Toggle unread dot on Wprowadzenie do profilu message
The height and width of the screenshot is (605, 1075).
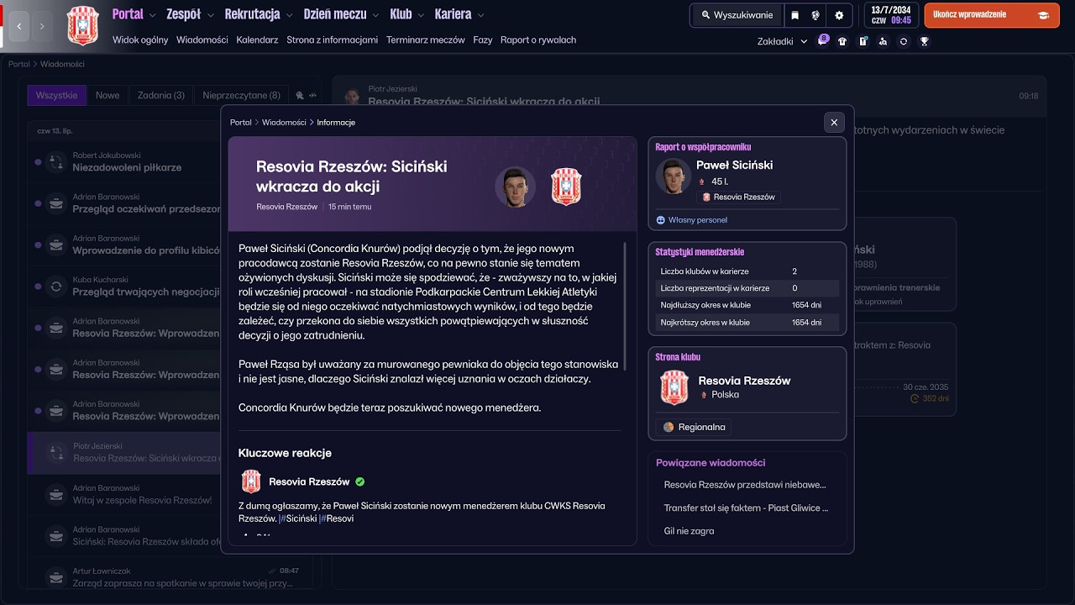click(x=38, y=245)
